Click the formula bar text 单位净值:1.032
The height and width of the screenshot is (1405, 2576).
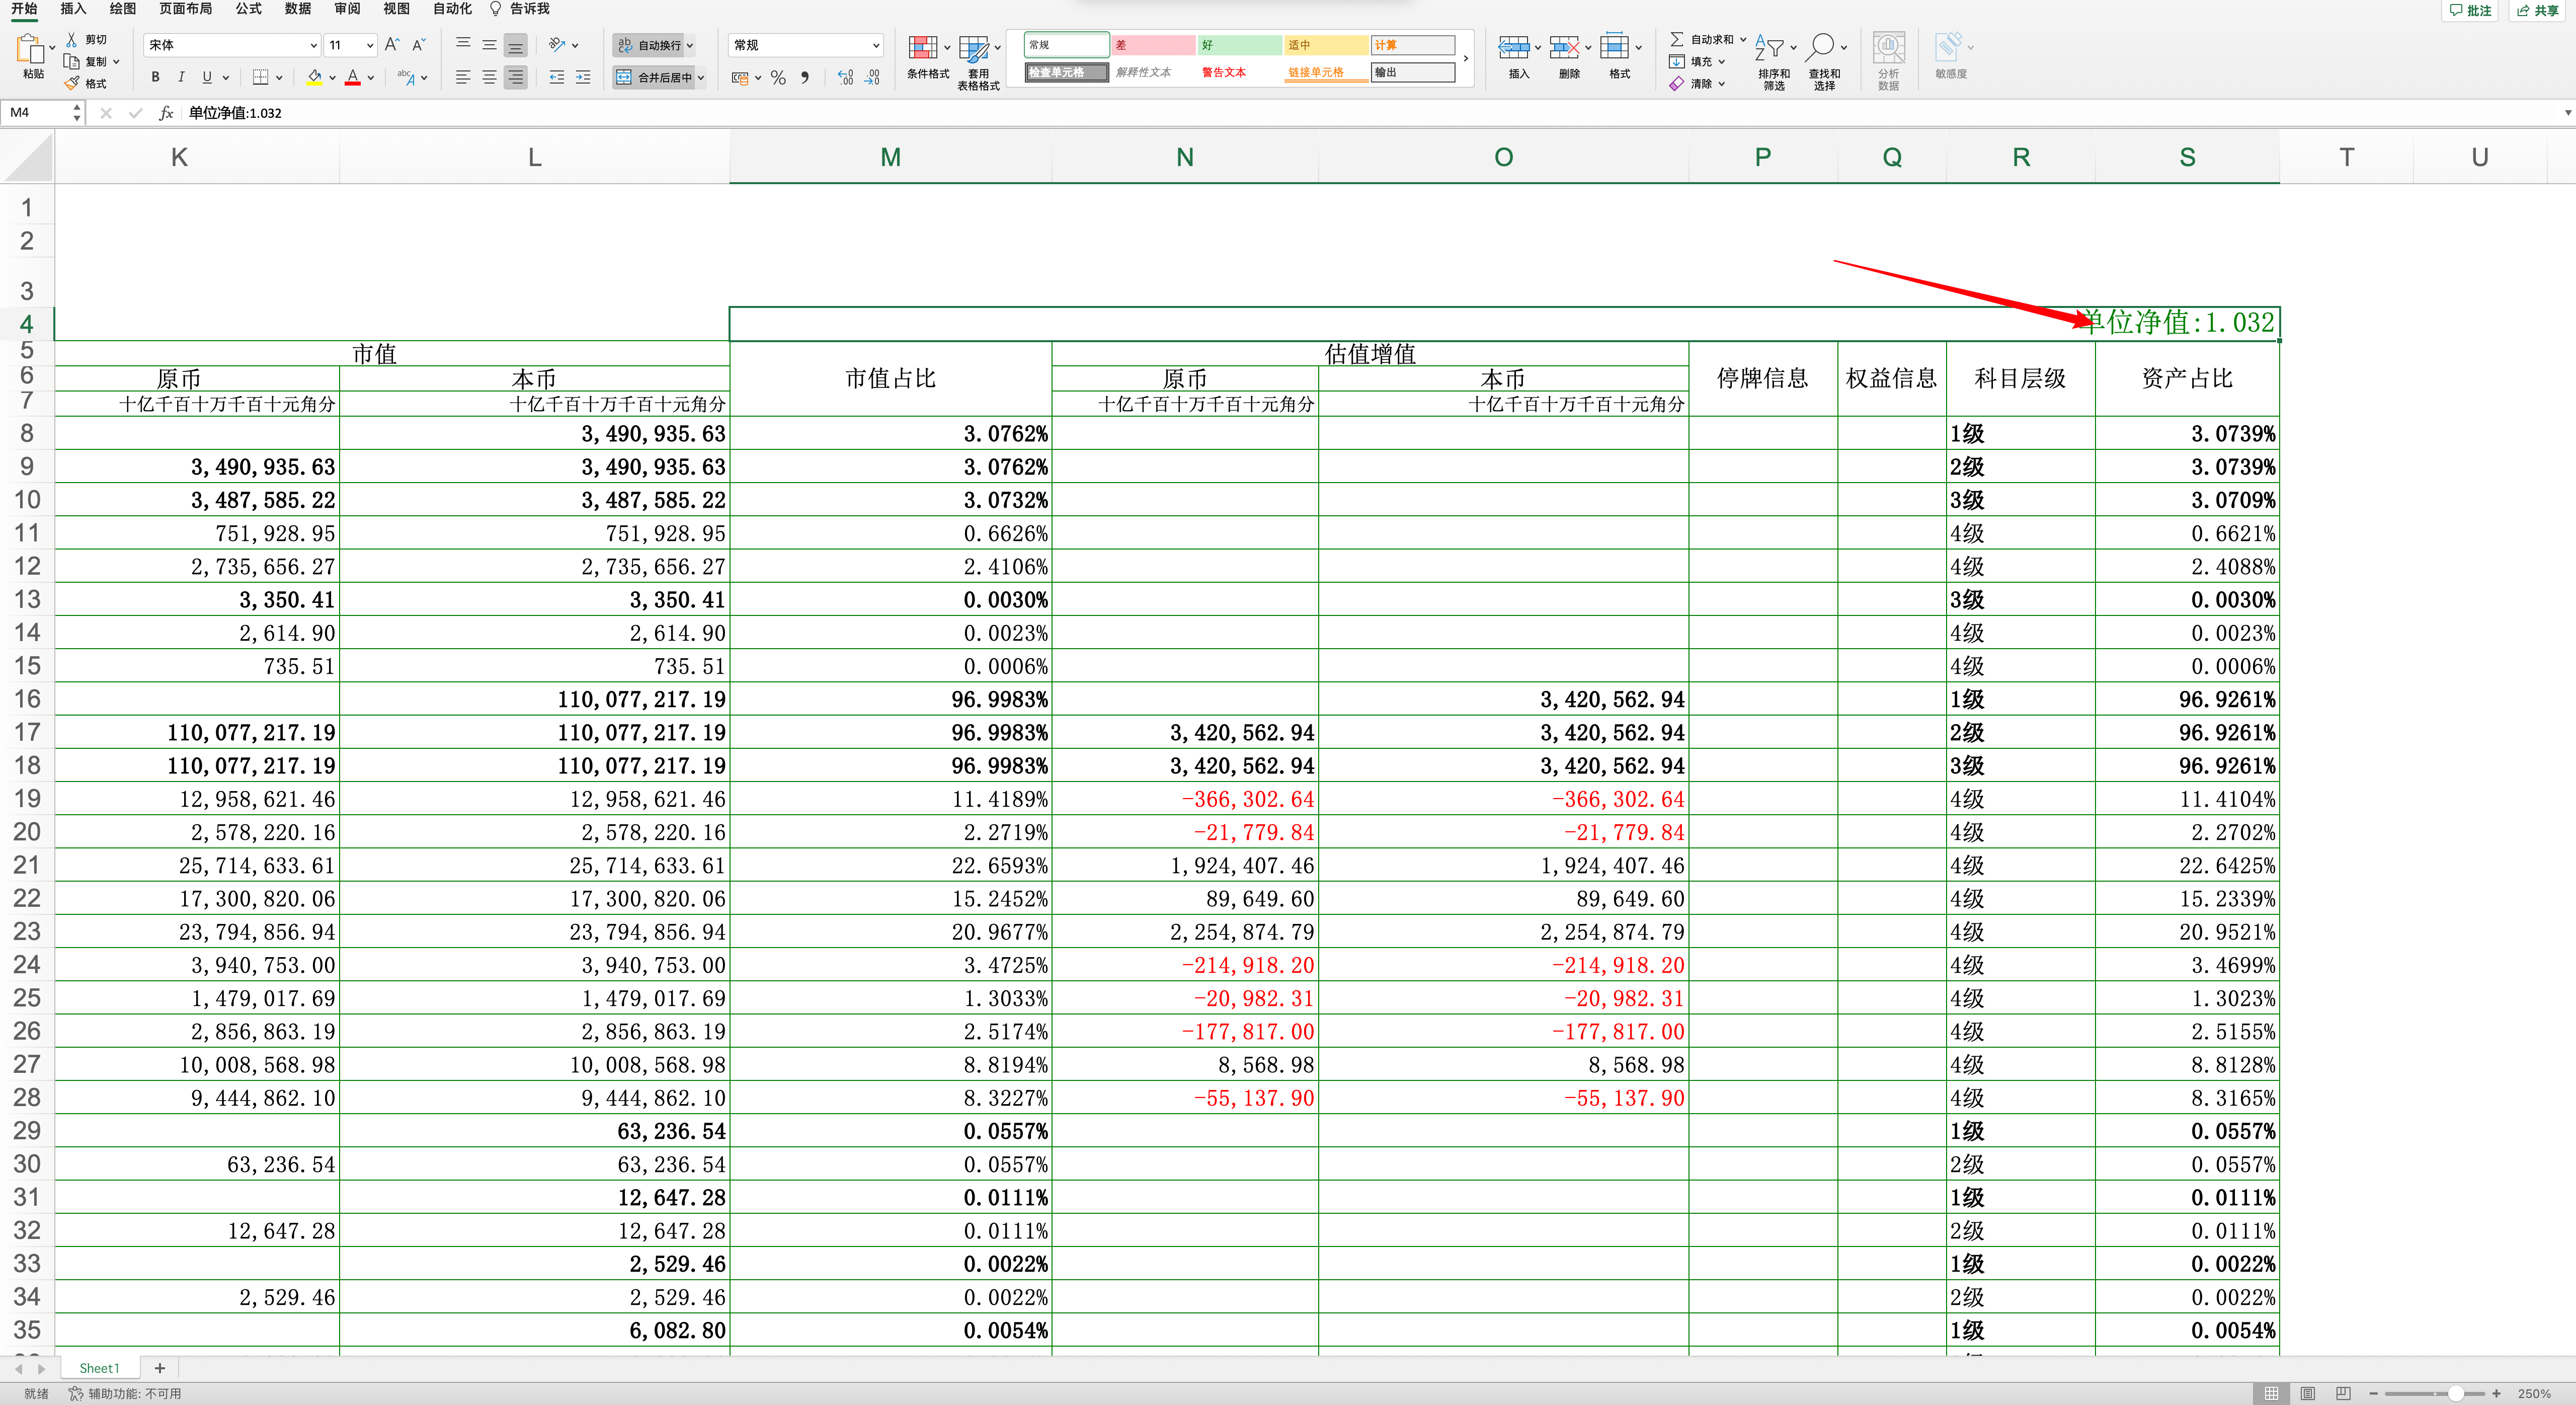tap(235, 113)
